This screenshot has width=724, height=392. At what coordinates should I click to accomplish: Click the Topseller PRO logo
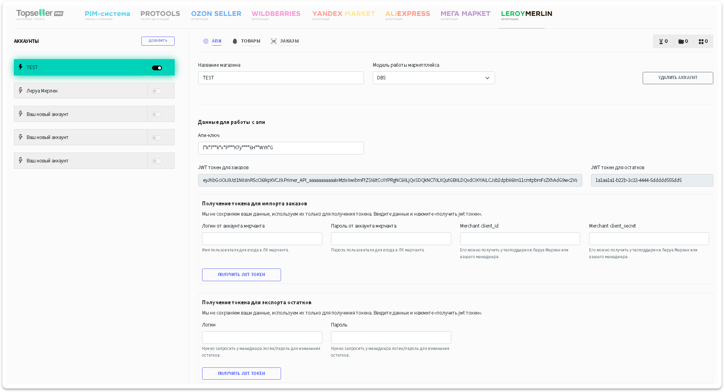coord(40,14)
